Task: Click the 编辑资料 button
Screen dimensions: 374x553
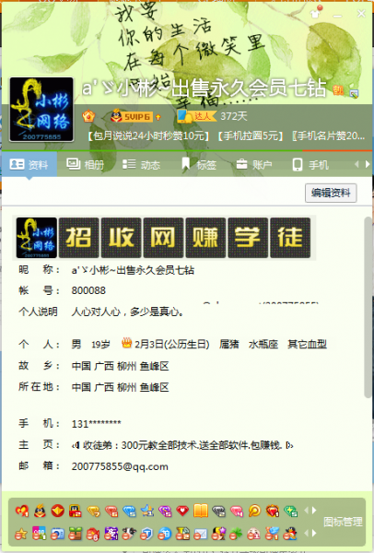Action: tap(331, 193)
